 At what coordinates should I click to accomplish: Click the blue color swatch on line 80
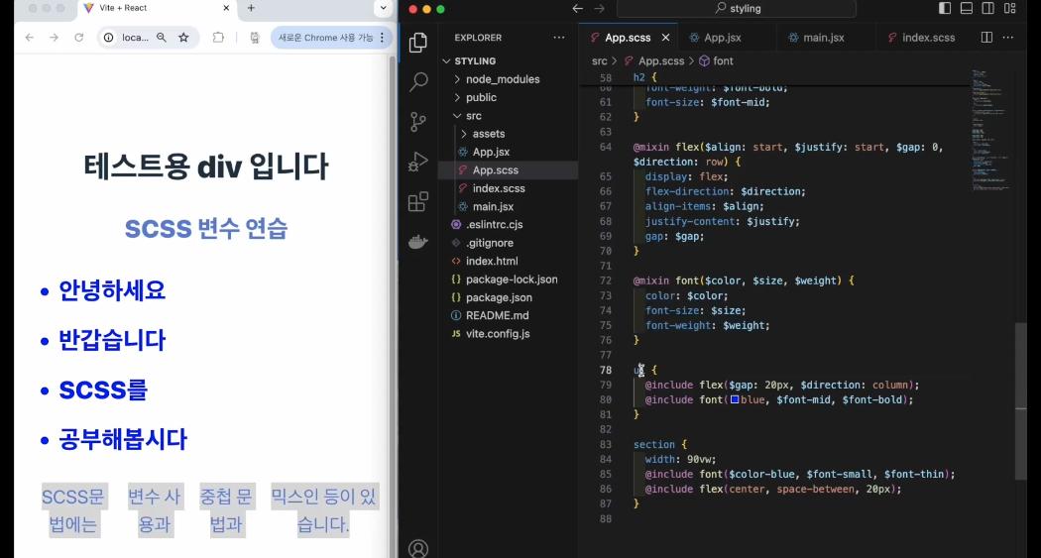(x=735, y=399)
